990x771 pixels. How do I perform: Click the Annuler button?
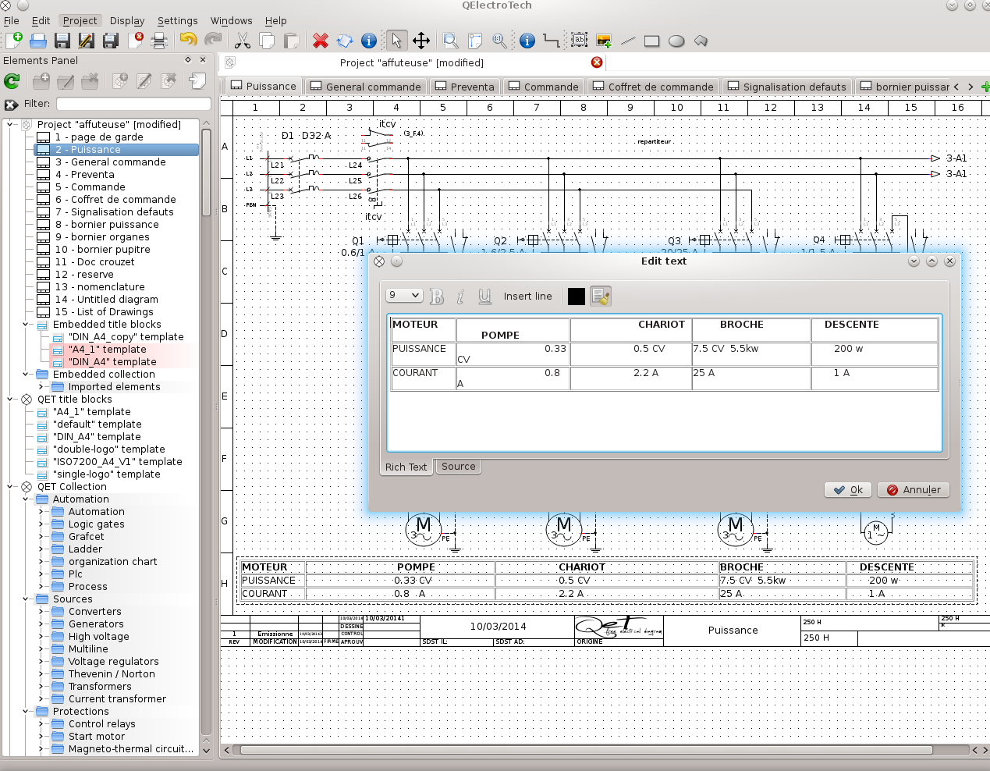[x=914, y=490]
